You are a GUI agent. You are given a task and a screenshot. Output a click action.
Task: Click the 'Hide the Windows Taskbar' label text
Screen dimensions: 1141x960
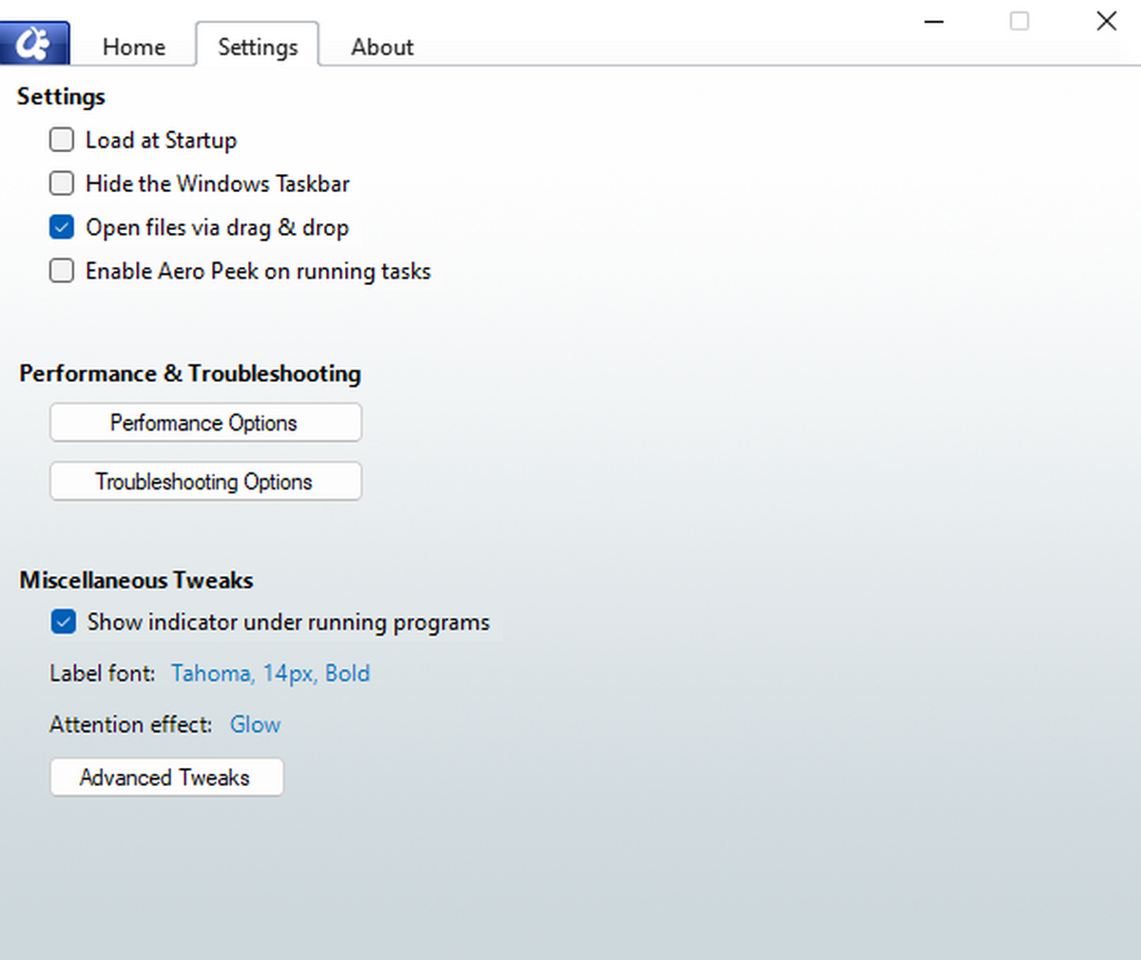click(217, 184)
